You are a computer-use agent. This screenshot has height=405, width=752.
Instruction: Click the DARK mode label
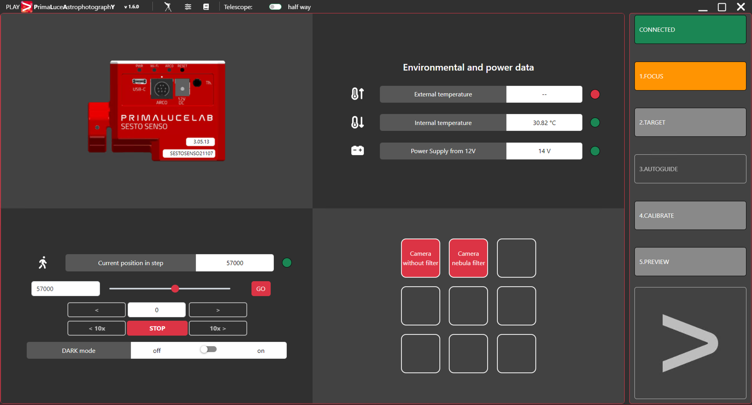[79, 351]
